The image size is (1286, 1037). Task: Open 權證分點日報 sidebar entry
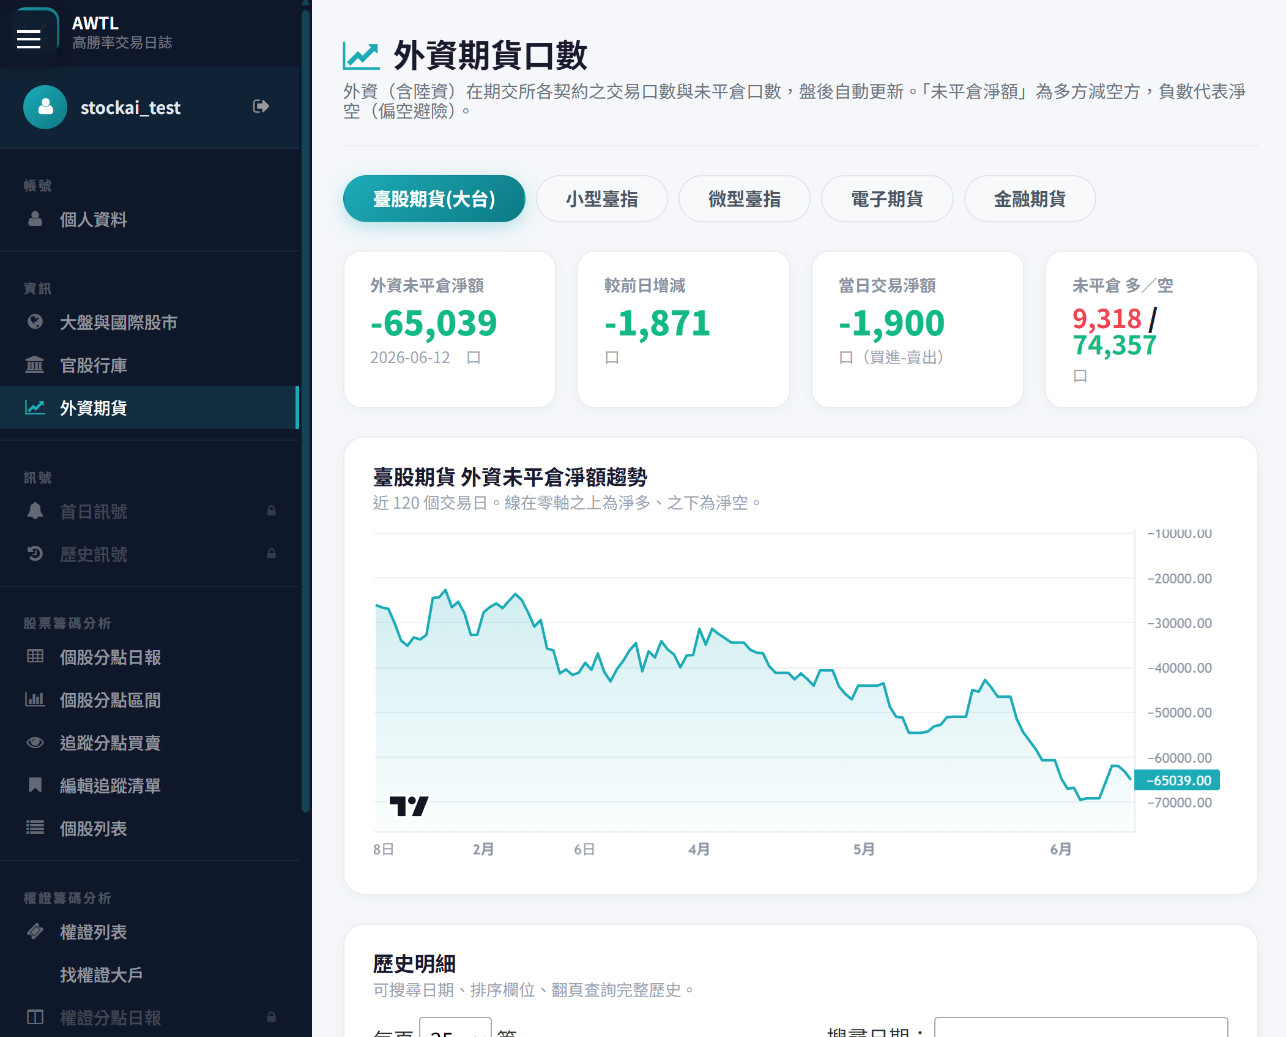pyautogui.click(x=149, y=1017)
